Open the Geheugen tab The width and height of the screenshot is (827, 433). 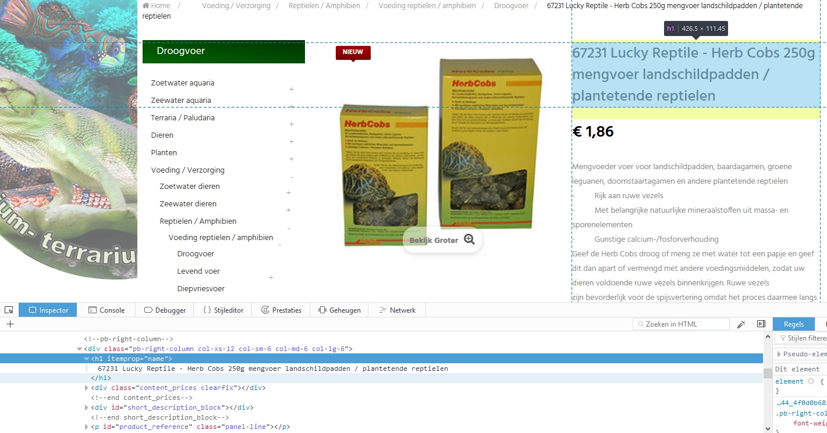click(x=339, y=310)
